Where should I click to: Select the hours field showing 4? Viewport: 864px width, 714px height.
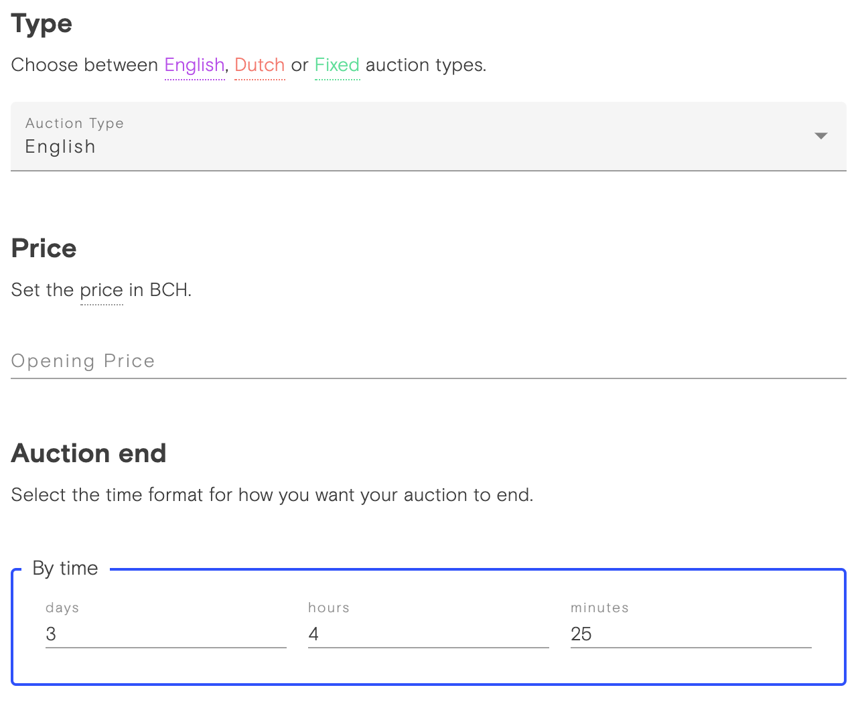[429, 634]
